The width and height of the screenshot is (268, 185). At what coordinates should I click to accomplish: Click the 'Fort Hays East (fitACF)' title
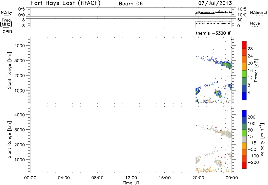(x=66, y=3)
